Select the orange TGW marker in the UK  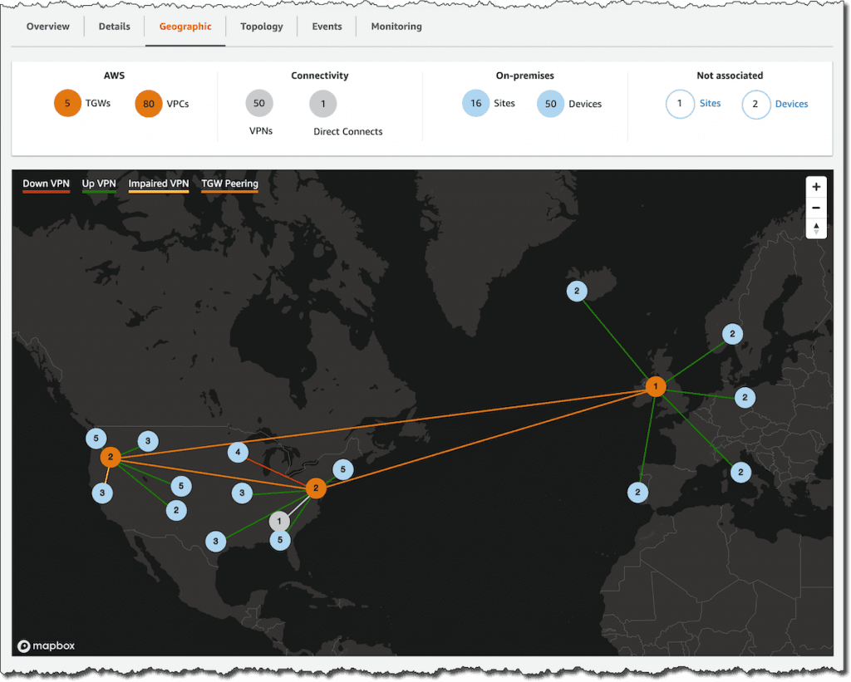click(656, 385)
